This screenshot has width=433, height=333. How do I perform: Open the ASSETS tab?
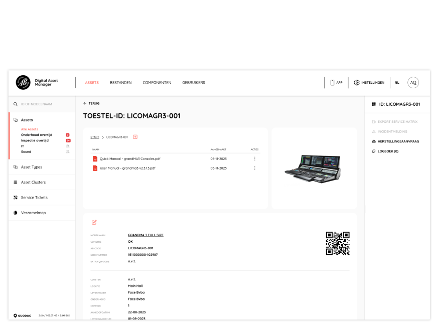coord(92,83)
